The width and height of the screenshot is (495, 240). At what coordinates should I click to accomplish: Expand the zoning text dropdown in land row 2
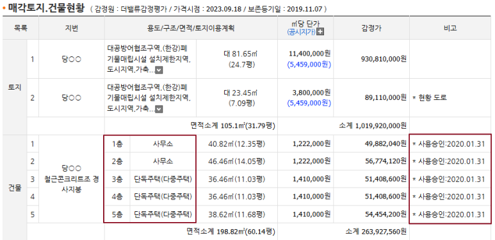pos(159,109)
